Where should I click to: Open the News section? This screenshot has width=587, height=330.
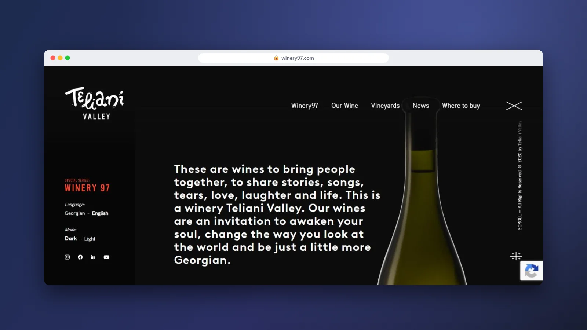coord(420,106)
